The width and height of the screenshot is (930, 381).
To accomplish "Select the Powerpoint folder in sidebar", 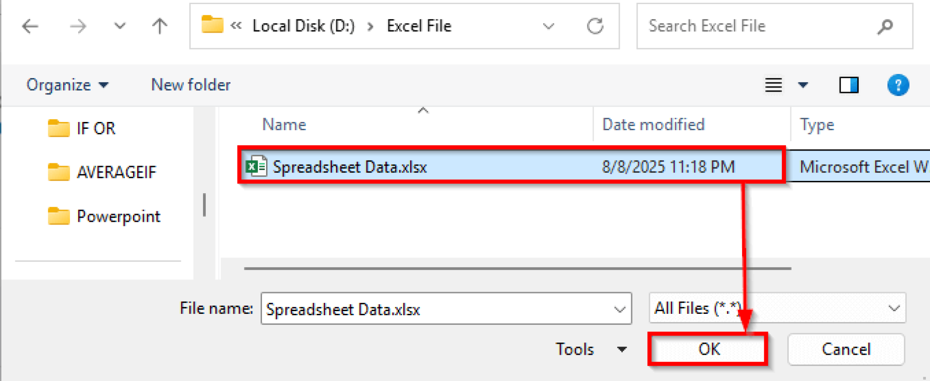I will pos(119,216).
